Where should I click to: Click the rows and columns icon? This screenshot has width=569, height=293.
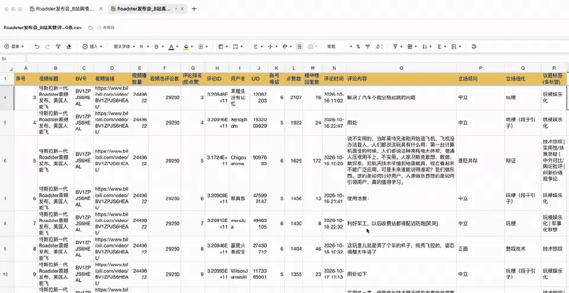point(453,46)
